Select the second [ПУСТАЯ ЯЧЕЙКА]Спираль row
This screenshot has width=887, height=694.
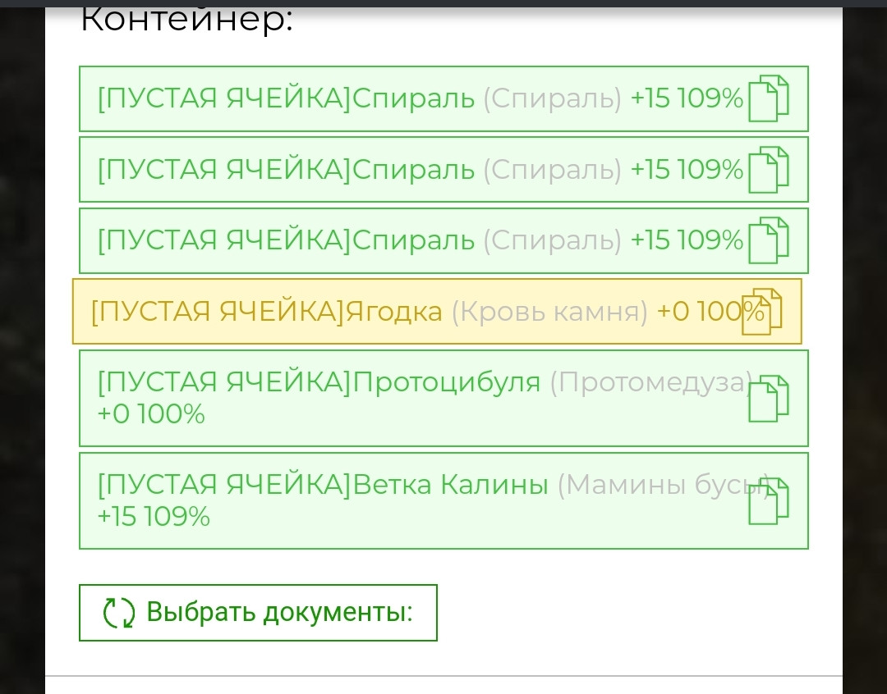443,170
